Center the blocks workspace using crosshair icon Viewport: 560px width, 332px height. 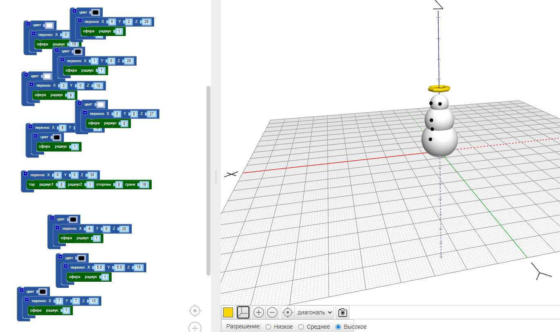(x=195, y=311)
